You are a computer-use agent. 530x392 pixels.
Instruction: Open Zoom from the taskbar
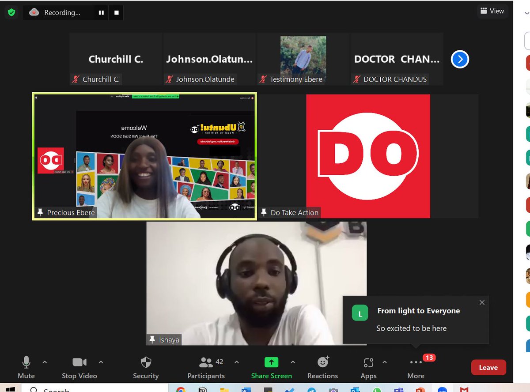442,390
